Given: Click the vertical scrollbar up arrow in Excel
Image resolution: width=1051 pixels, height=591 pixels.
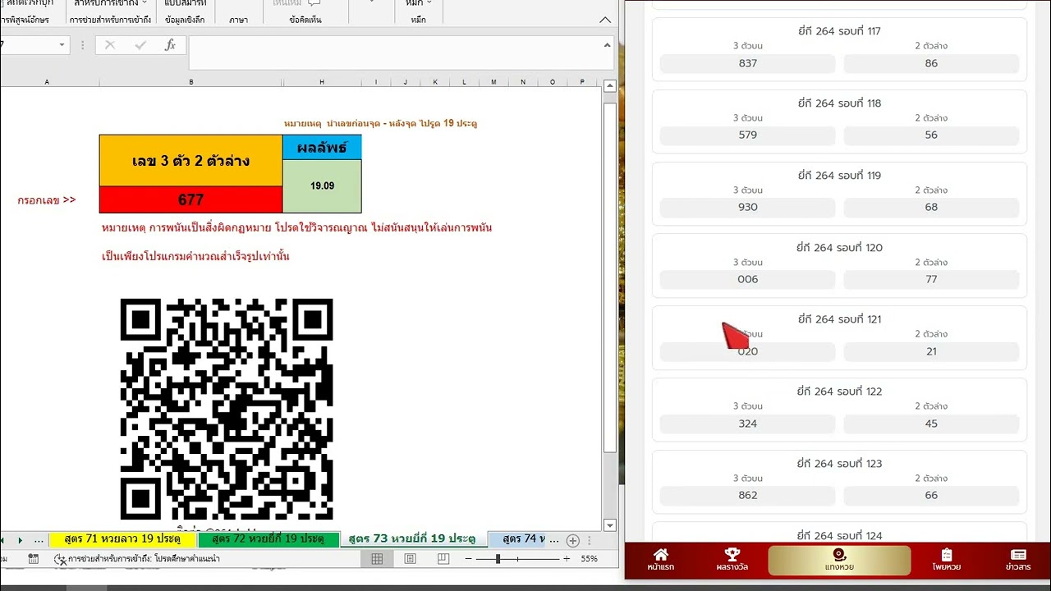Looking at the screenshot, I should [x=610, y=86].
